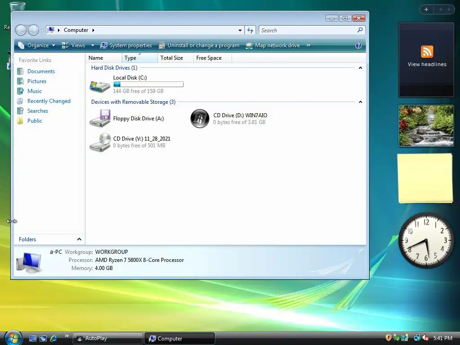Click the Back navigation arrow
Viewport: 460px width, 345px height.
coord(21,30)
